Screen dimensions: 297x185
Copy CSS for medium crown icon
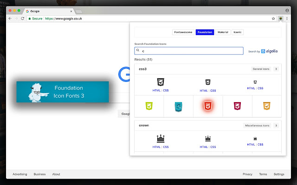(x=213, y=147)
